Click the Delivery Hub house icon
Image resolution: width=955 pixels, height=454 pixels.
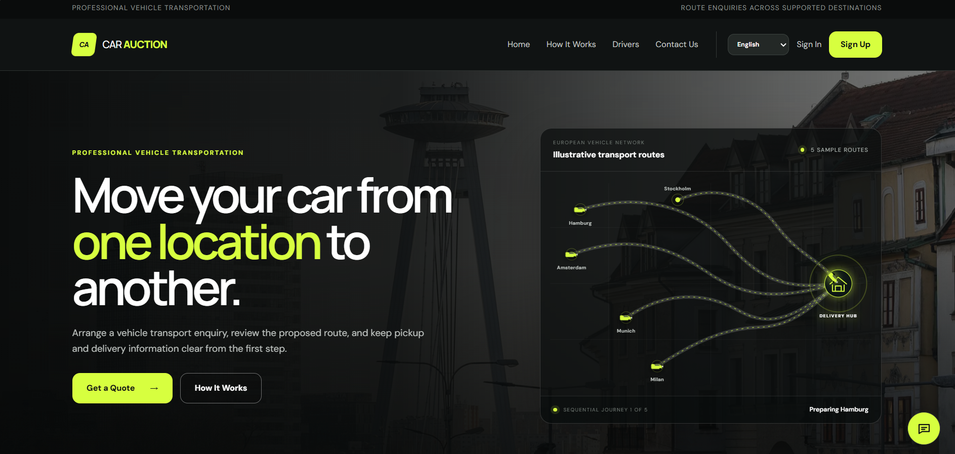[x=838, y=284]
